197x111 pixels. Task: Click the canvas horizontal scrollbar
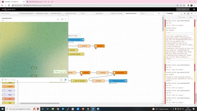40,103
